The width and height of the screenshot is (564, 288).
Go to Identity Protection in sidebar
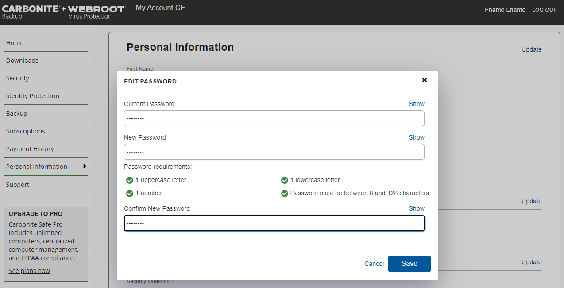point(32,96)
